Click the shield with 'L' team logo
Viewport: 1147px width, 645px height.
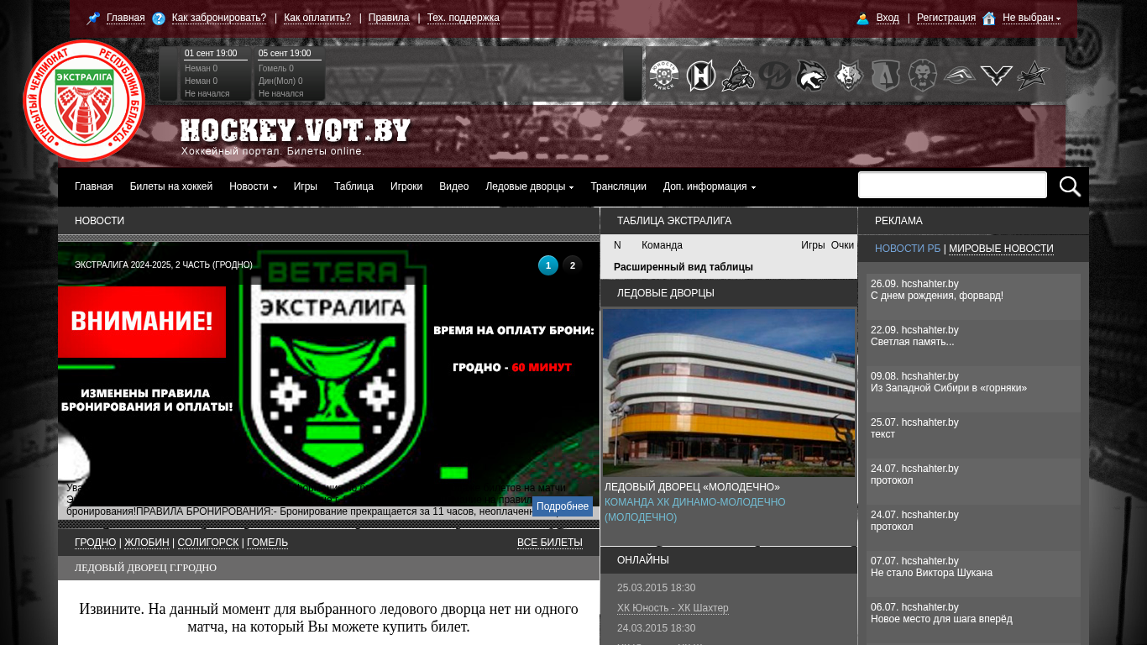coord(886,76)
